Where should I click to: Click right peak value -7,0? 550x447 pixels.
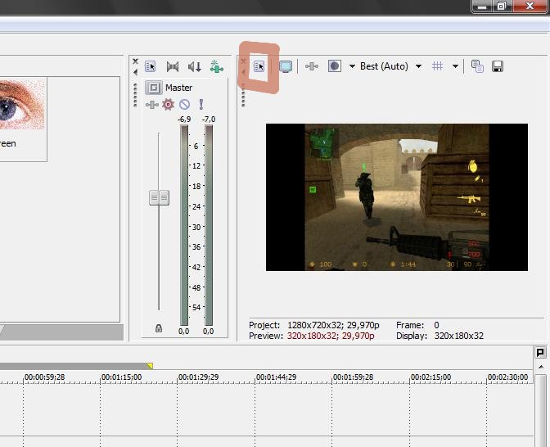pyautogui.click(x=209, y=120)
